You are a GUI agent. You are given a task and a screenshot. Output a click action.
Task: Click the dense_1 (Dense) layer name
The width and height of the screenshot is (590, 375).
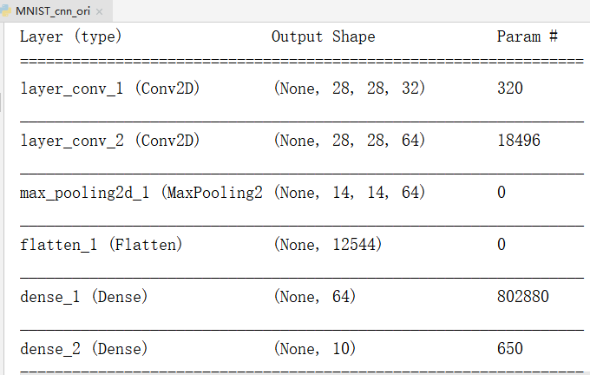(83, 296)
